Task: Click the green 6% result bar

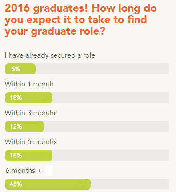Action: tap(20, 69)
